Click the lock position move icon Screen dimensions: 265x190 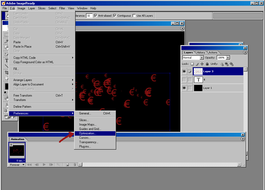[x=202, y=64]
